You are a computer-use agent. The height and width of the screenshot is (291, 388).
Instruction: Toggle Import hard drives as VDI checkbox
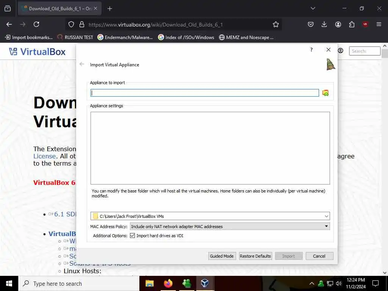(x=132, y=236)
